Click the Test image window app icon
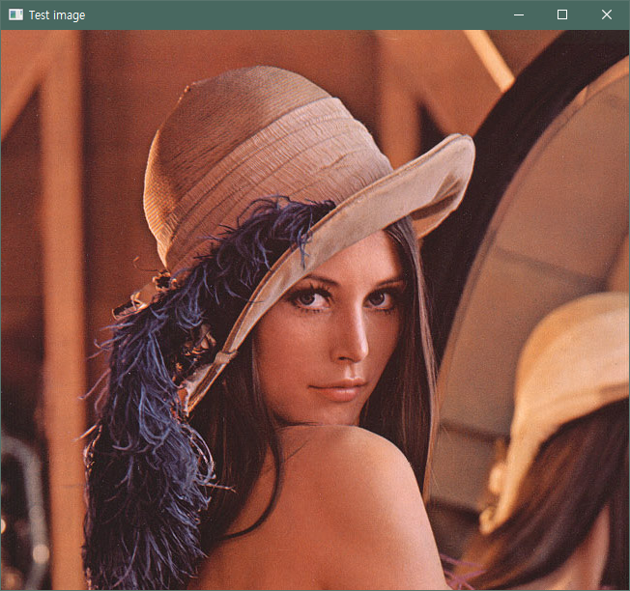 (15, 14)
